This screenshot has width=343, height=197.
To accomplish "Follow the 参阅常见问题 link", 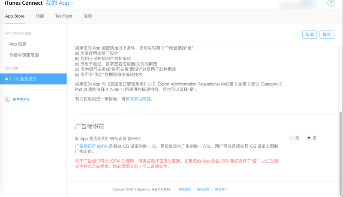I will tap(138, 99).
